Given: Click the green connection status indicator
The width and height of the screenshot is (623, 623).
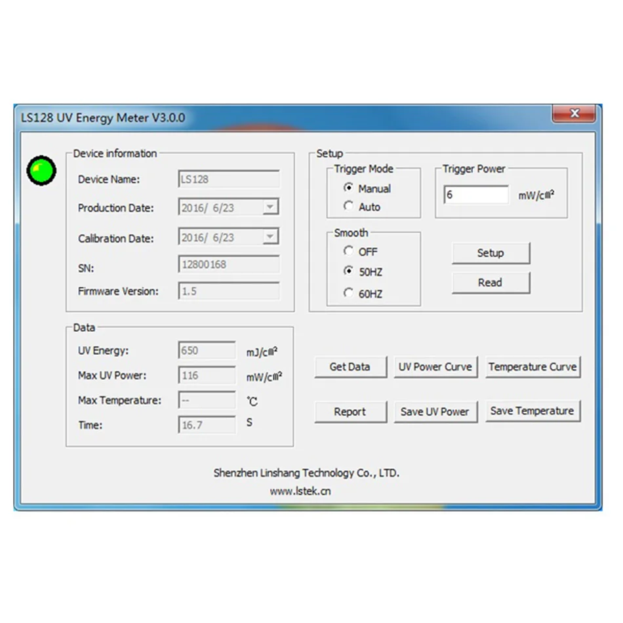Looking at the screenshot, I should [x=41, y=171].
